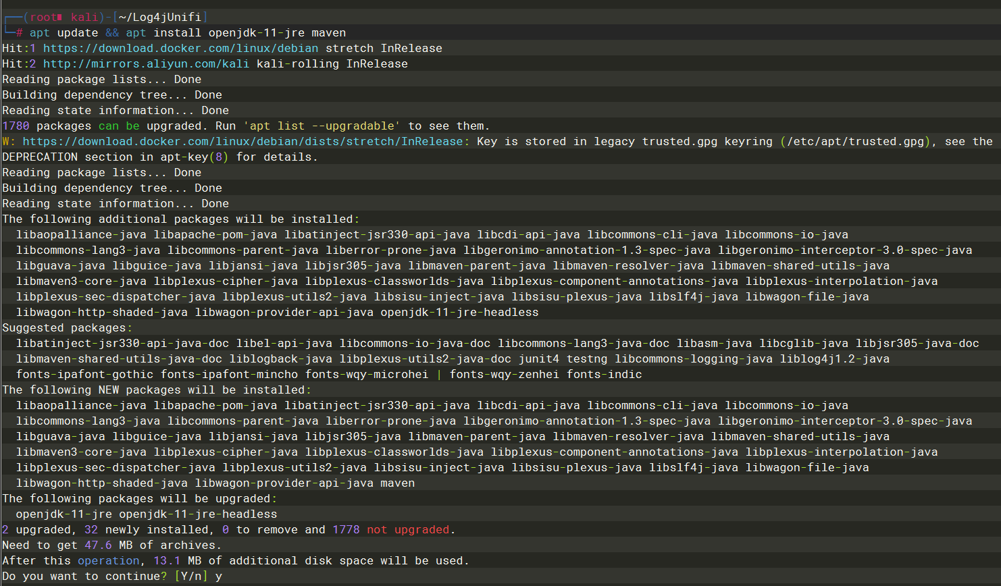Click libcglib-java package name

804,343
